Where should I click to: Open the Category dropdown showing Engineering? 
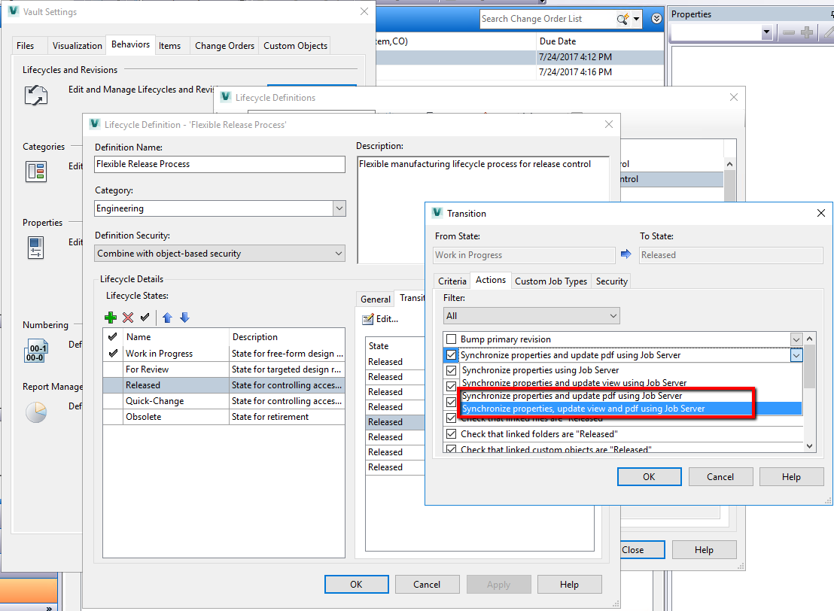pos(339,208)
